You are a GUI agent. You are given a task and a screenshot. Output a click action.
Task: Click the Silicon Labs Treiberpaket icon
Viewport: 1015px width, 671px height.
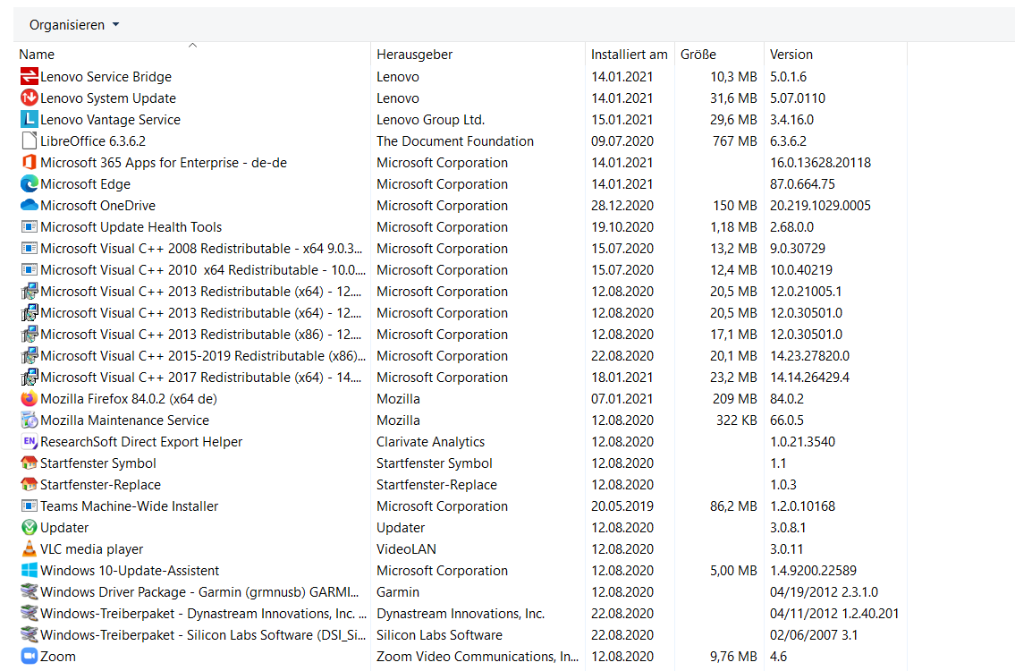(30, 634)
